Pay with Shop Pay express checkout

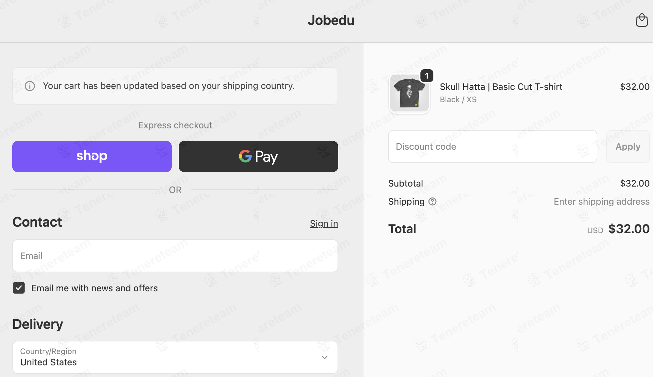(92, 156)
